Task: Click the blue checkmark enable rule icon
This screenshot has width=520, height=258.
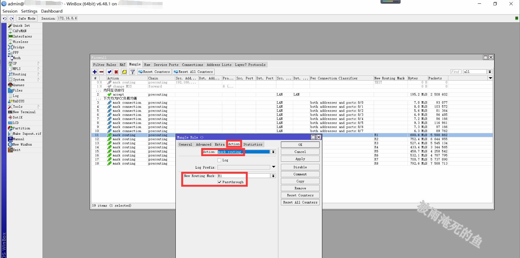Action: click(109, 72)
